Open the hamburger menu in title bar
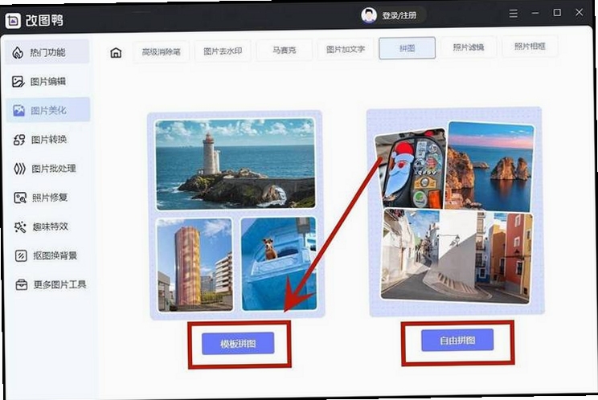 tap(514, 14)
